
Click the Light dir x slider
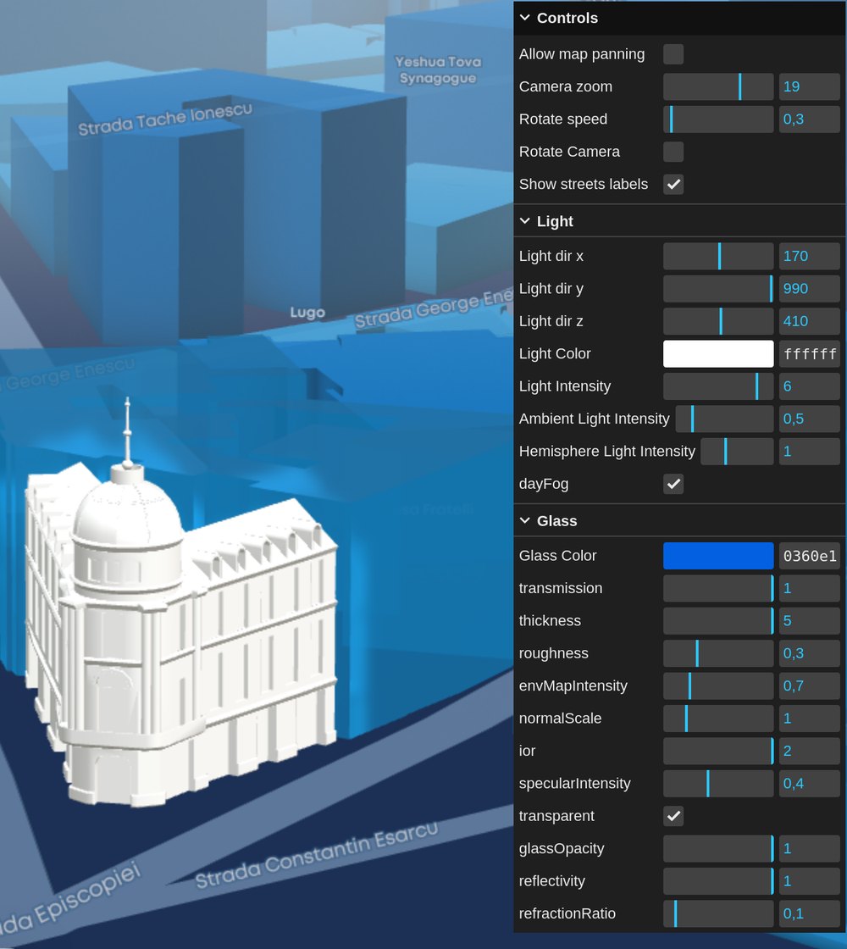click(718, 257)
